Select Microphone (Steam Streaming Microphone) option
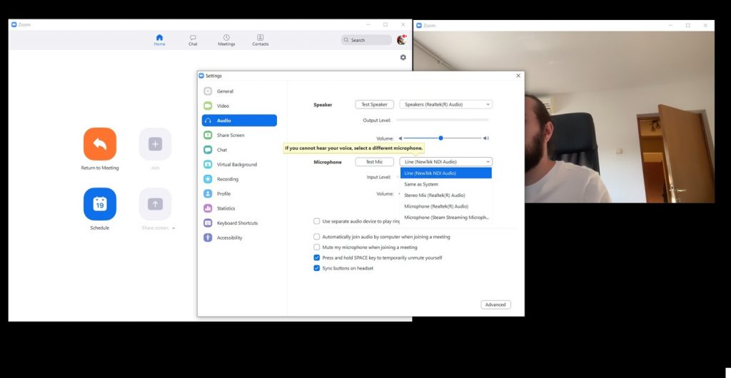 pyautogui.click(x=445, y=218)
